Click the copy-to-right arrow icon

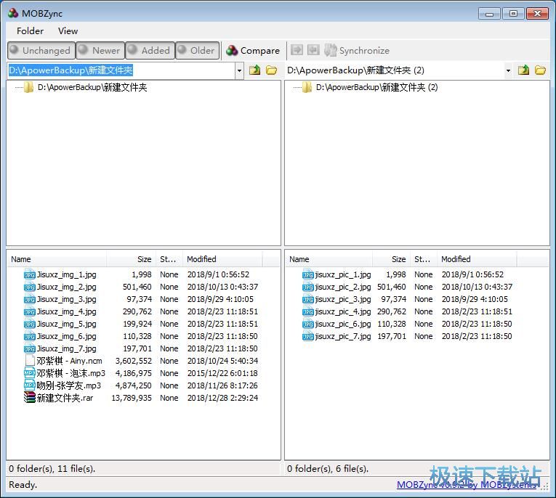coord(297,50)
